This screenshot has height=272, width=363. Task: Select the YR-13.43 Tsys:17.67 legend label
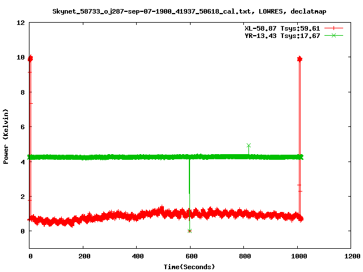tap(282, 36)
